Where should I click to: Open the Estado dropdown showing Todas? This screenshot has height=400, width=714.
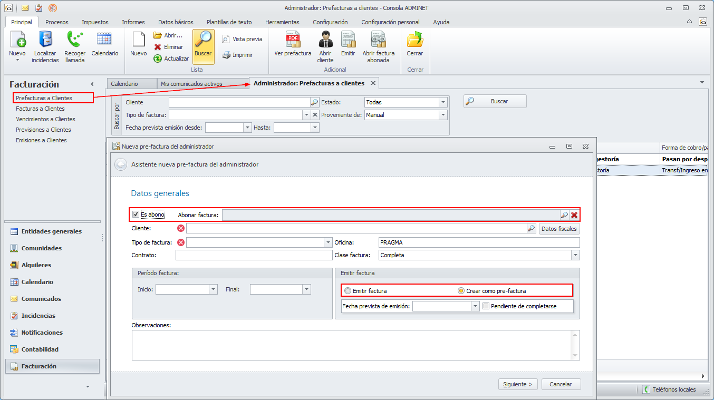(x=443, y=102)
